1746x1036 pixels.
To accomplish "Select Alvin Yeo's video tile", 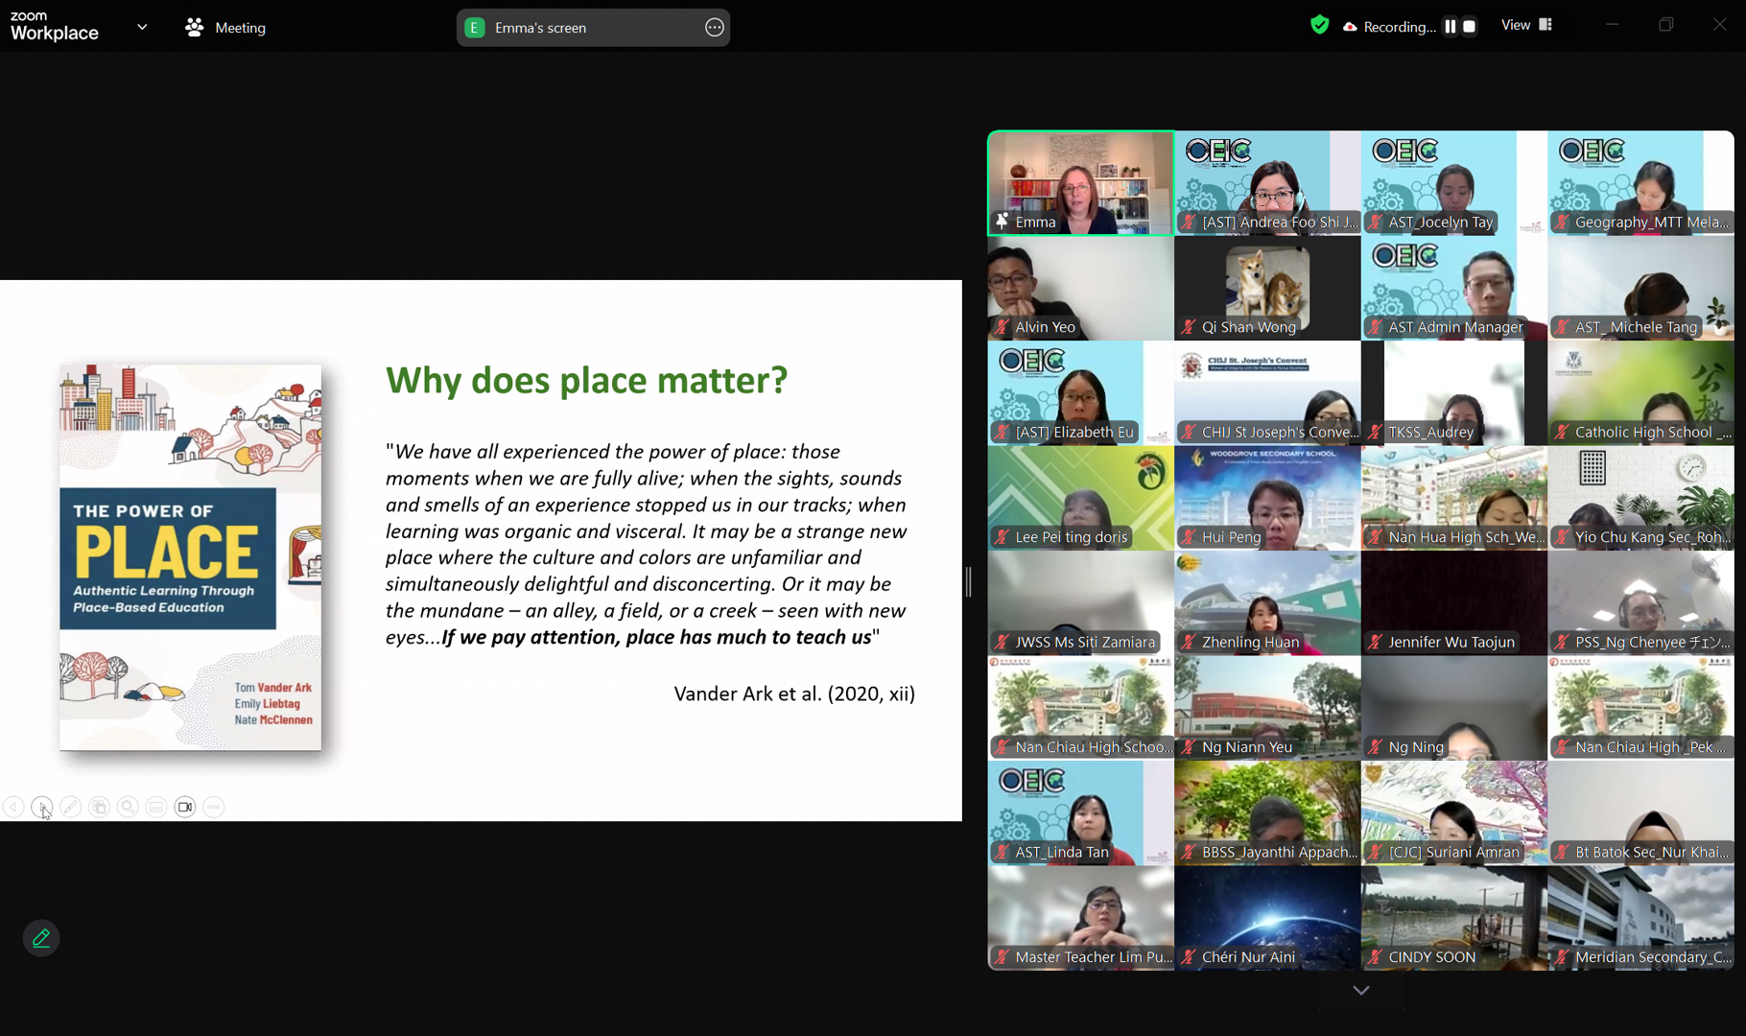I will [x=1080, y=289].
